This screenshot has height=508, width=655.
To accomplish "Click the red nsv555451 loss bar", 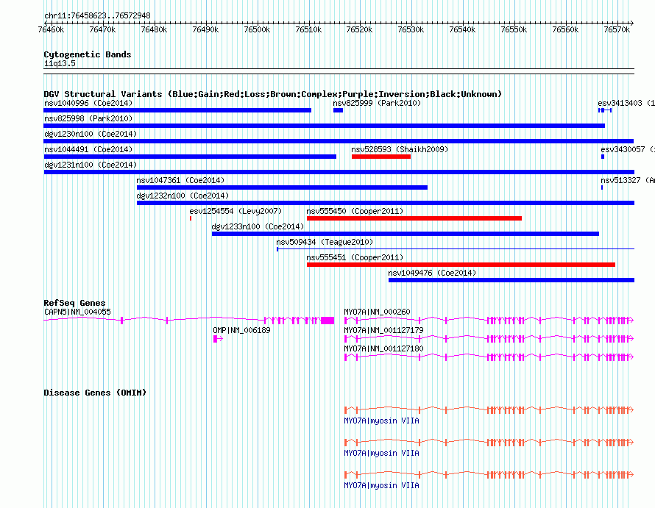I will click(x=461, y=265).
